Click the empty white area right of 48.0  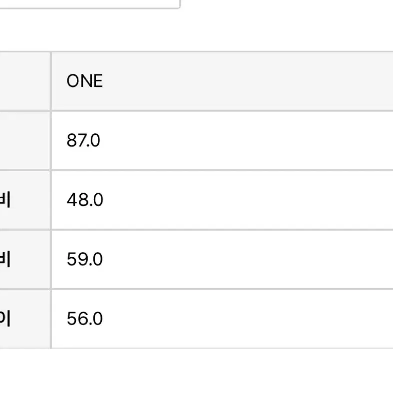tap(248, 200)
